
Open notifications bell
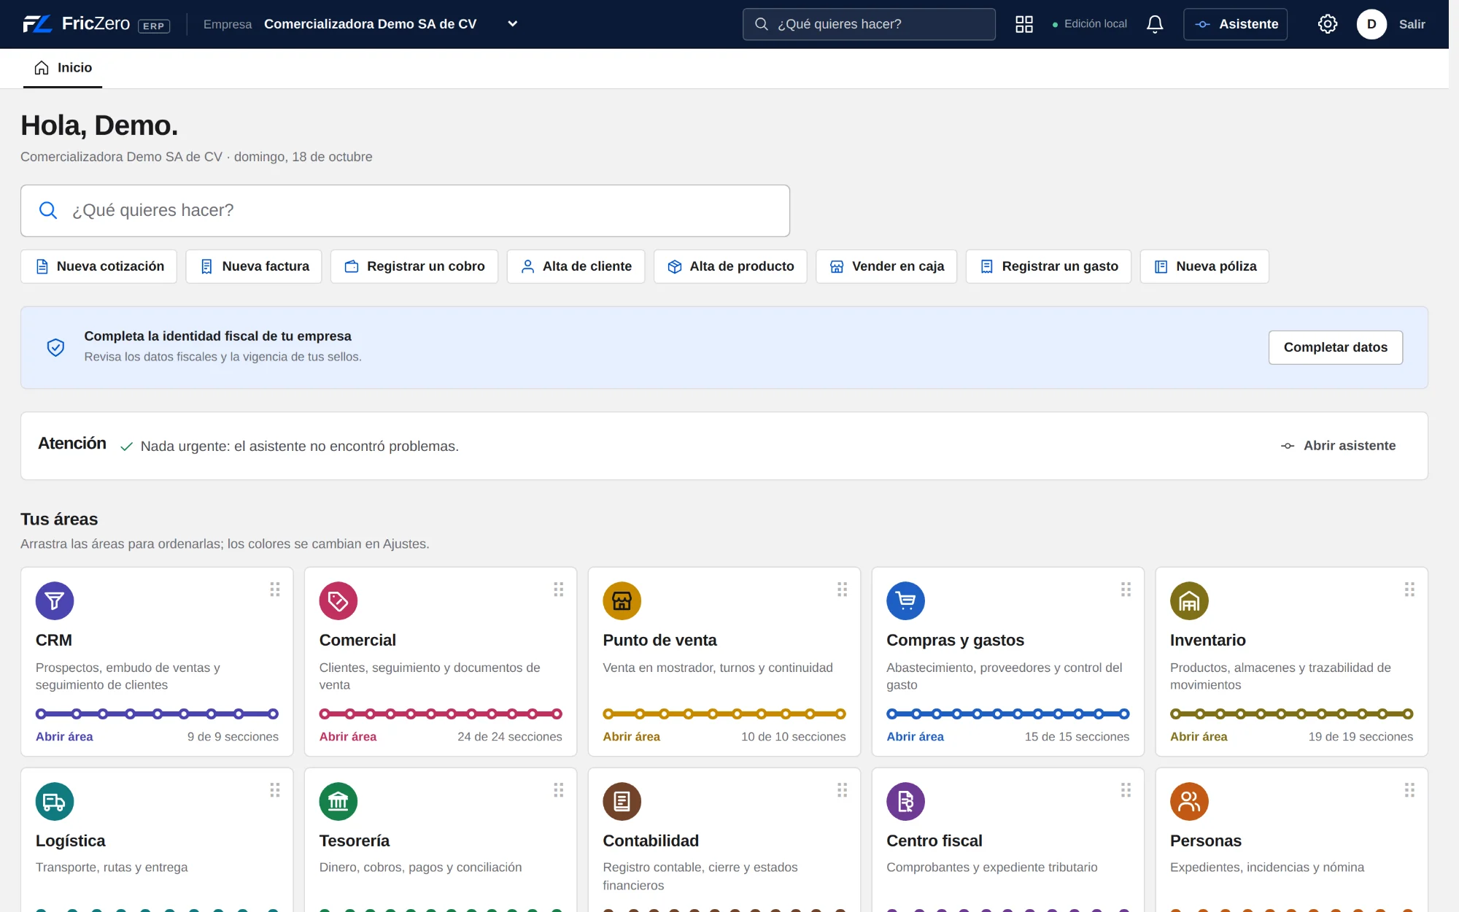click(x=1155, y=24)
